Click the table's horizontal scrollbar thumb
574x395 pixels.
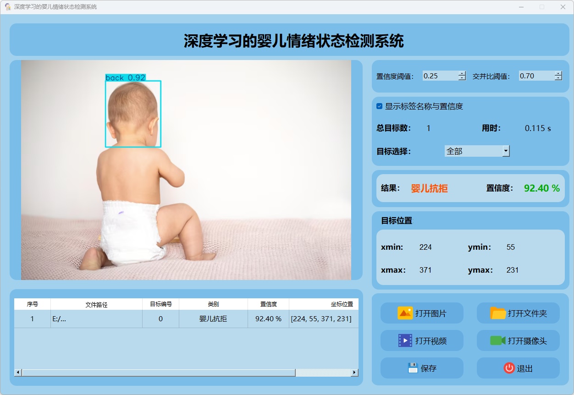coord(159,373)
